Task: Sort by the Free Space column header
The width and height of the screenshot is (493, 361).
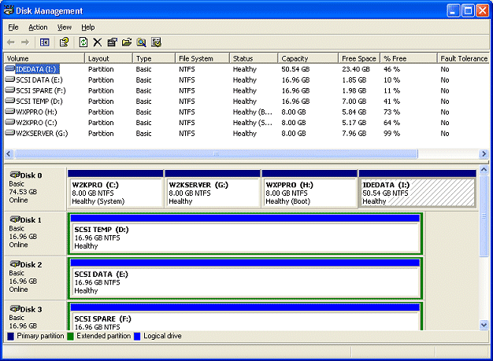Action: pyautogui.click(x=359, y=58)
